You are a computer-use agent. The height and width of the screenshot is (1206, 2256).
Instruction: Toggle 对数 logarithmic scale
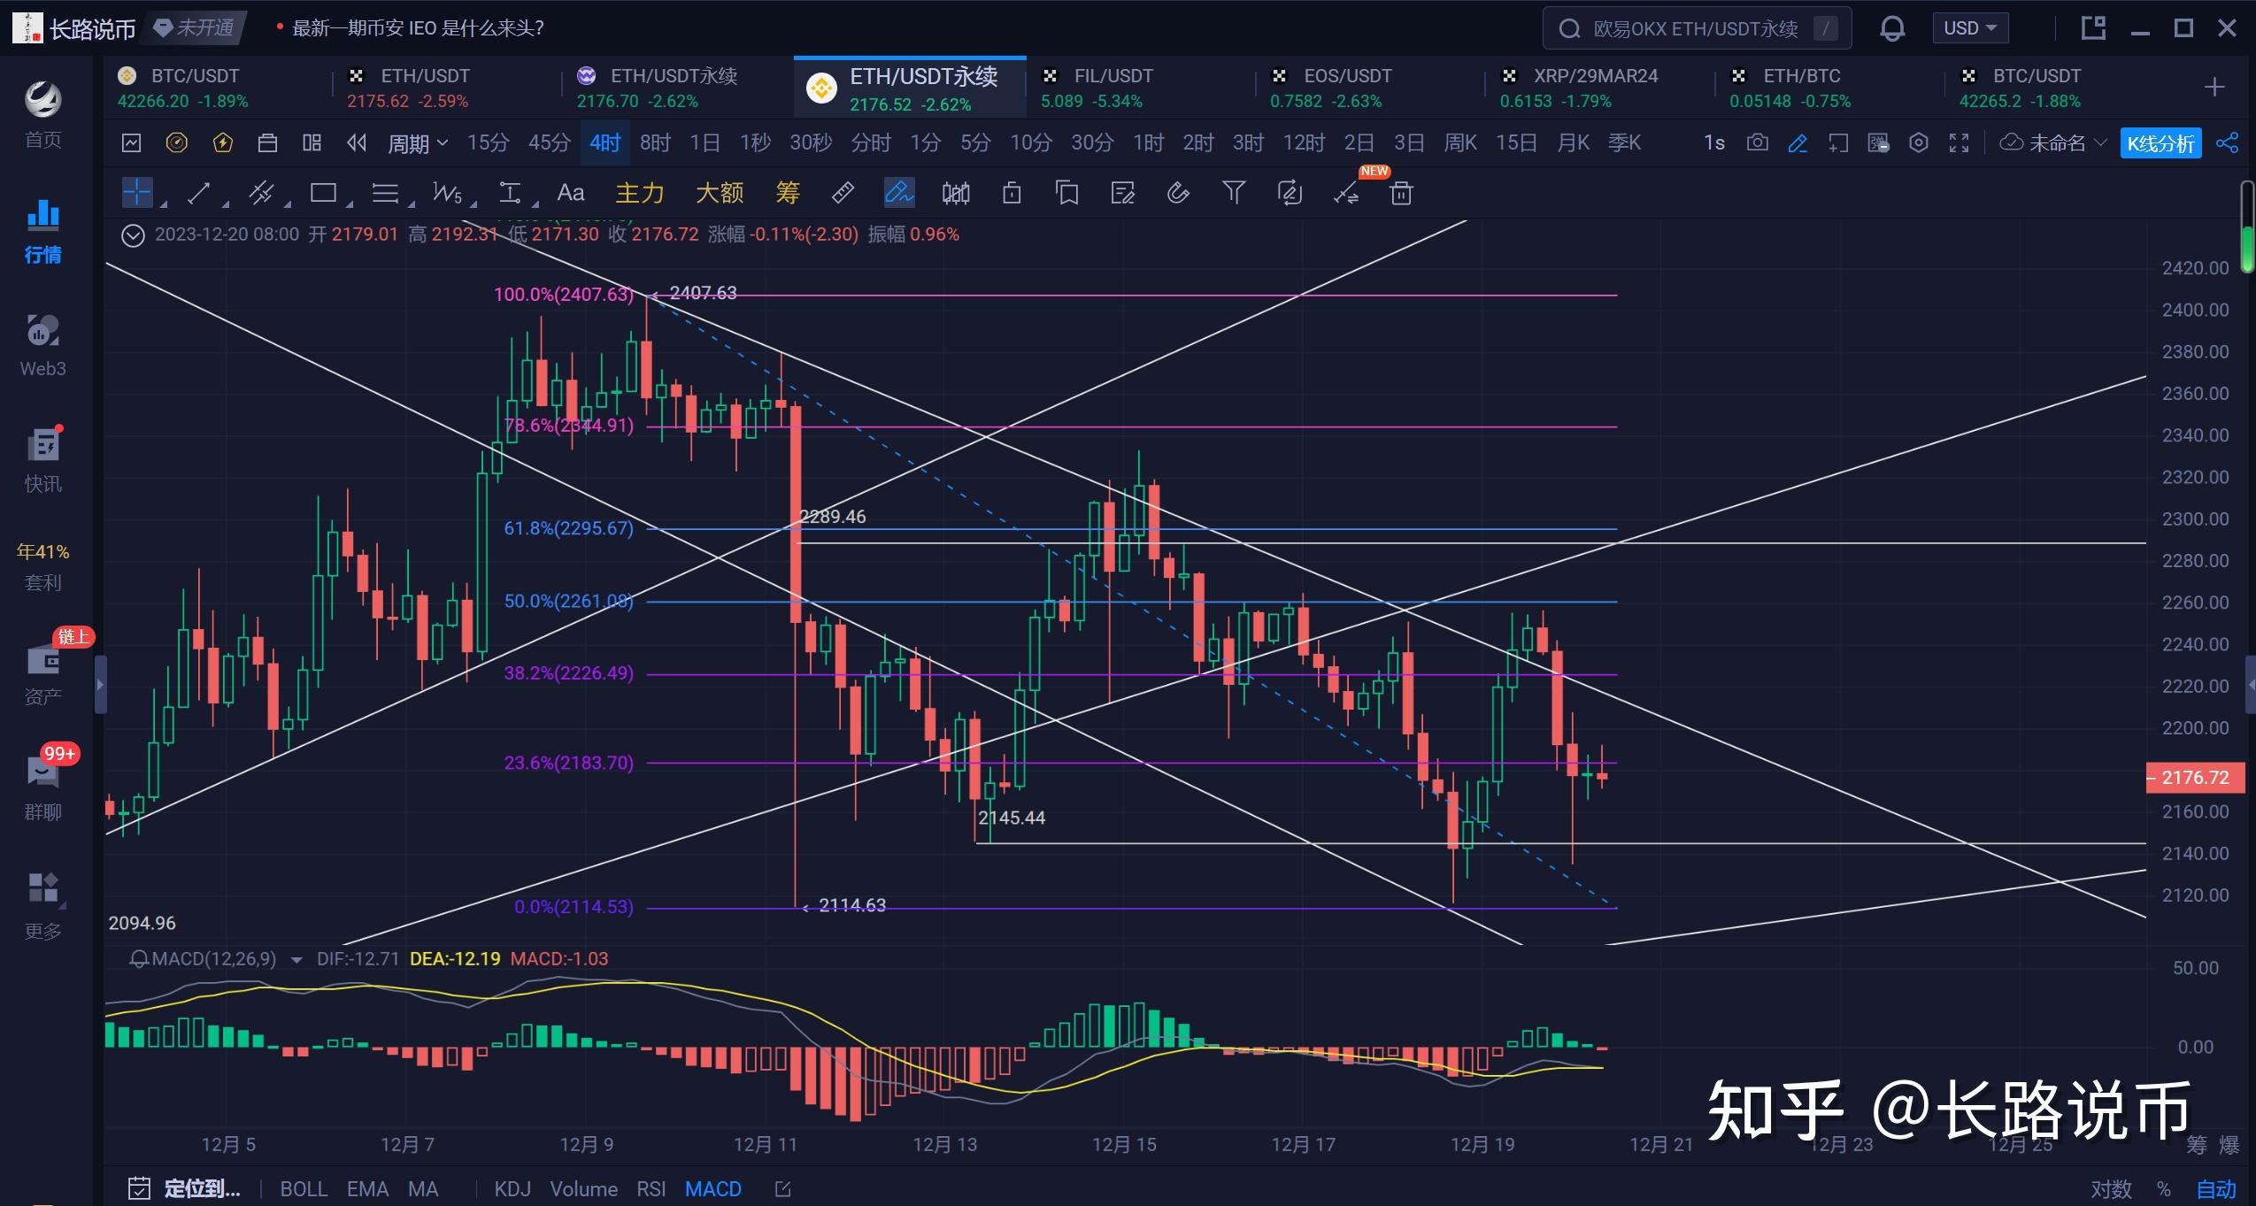2111,1190
